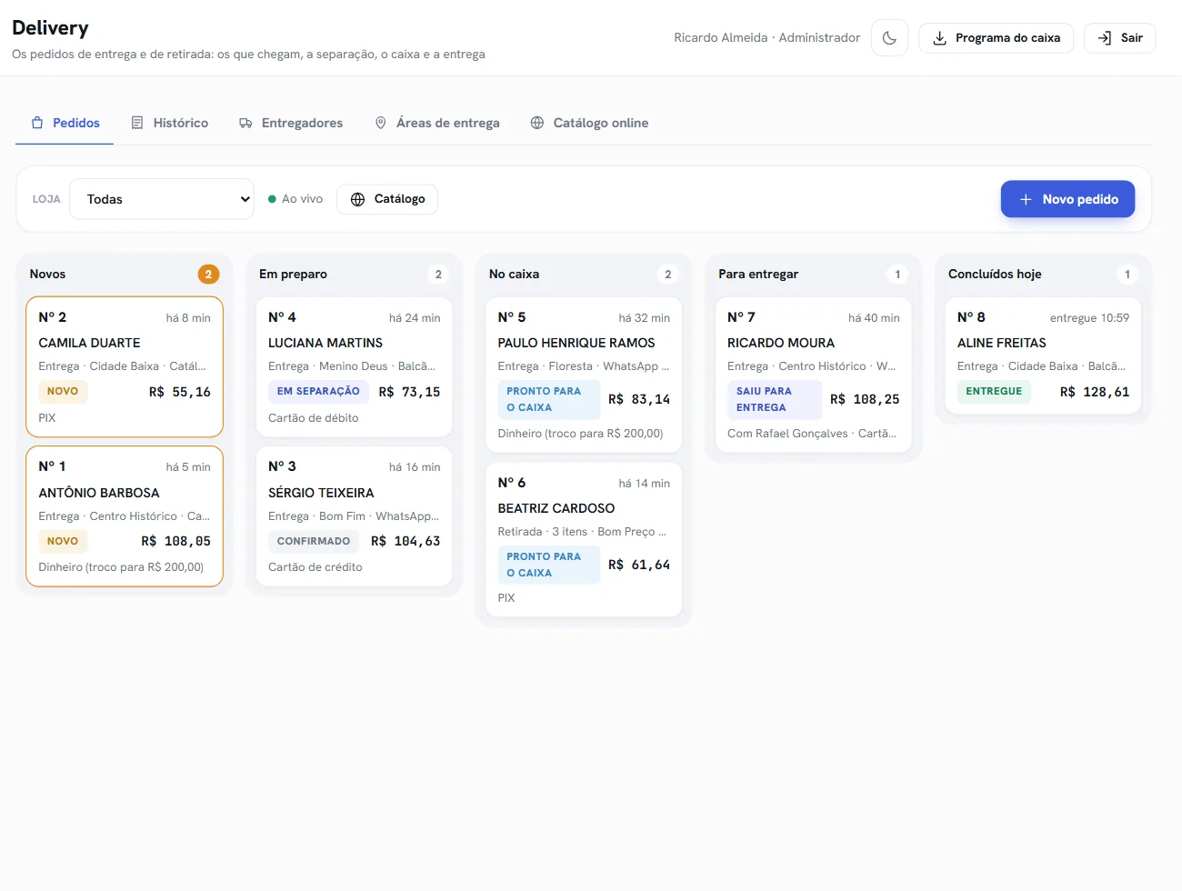Click the globe icon beside Catálogo online

pos(537,123)
